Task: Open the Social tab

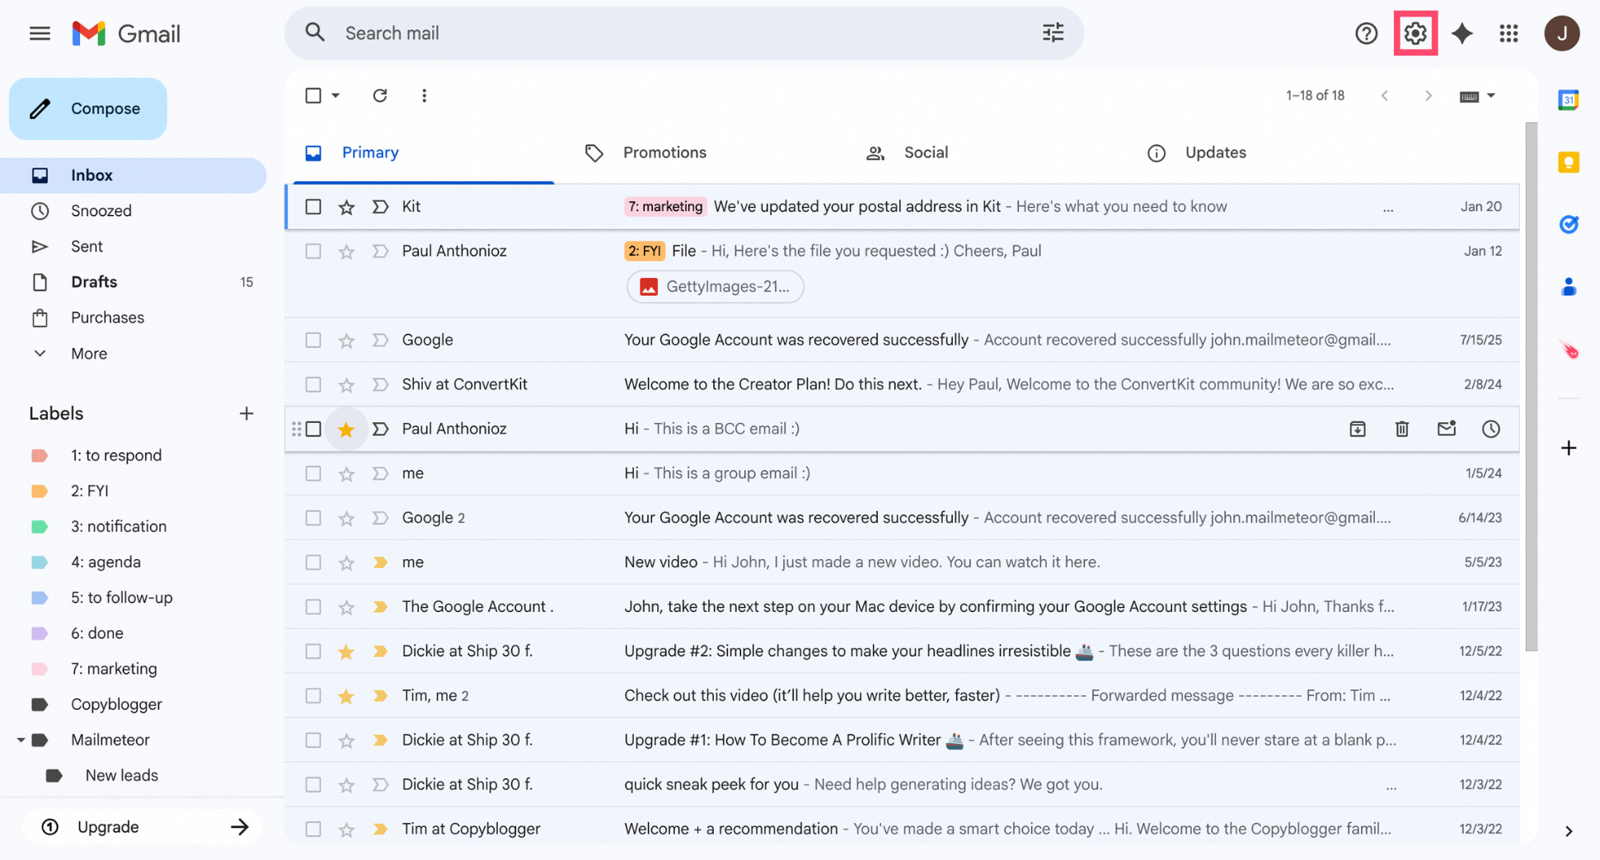Action: pyautogui.click(x=925, y=153)
